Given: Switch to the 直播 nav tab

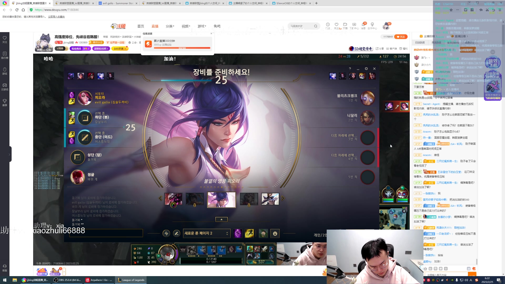Looking at the screenshot, I should pos(155,26).
